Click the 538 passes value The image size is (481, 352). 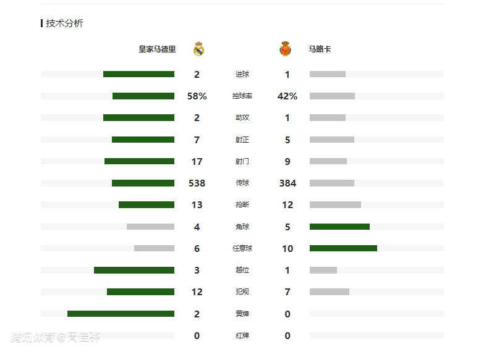pyautogui.click(x=197, y=183)
